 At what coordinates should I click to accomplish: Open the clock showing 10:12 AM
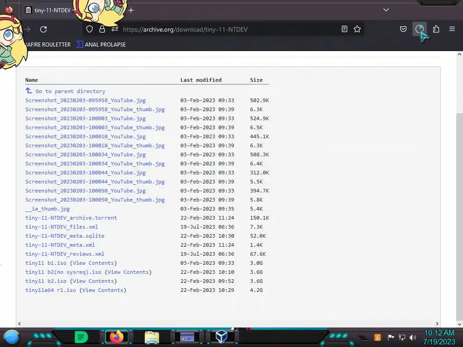[x=439, y=337]
